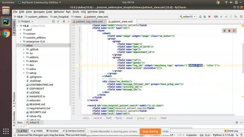Click the Wi-Fi icon in top bar

226,2
